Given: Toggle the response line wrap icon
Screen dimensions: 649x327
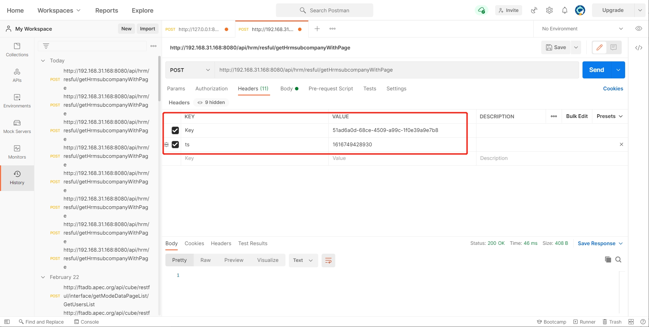Looking at the screenshot, I should click(x=328, y=261).
